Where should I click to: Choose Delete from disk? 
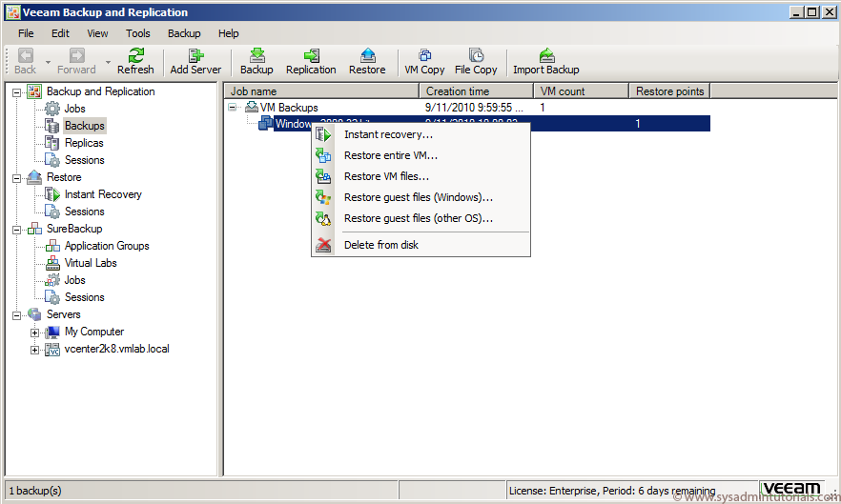pyautogui.click(x=381, y=245)
